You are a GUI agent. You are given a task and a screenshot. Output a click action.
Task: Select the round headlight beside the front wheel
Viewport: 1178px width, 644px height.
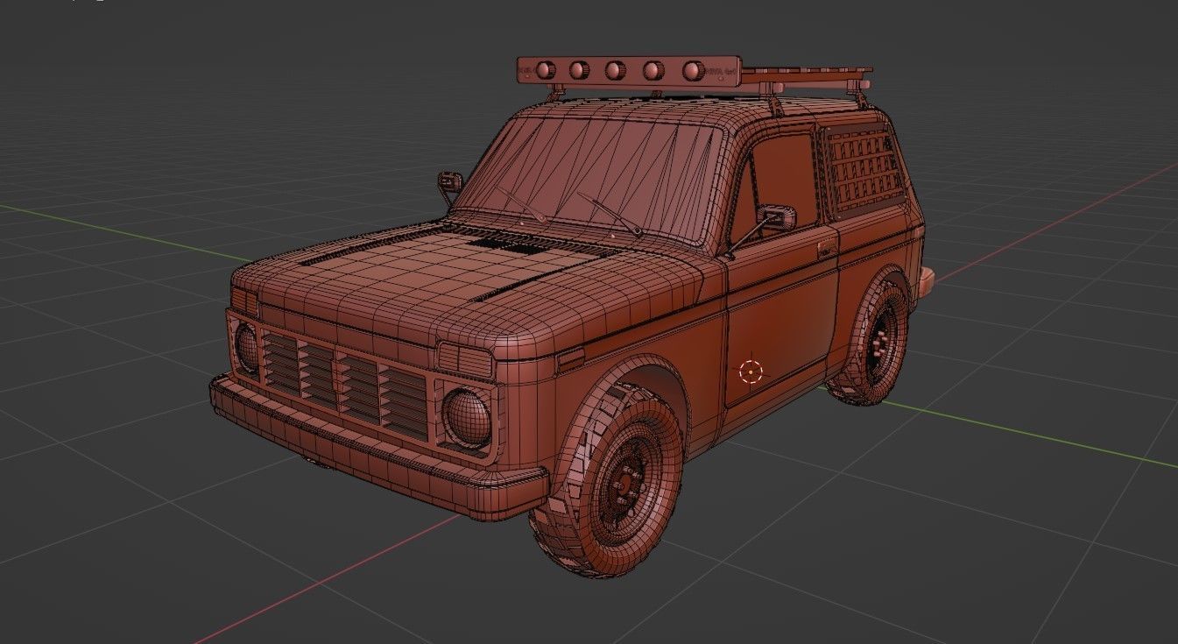467,418
